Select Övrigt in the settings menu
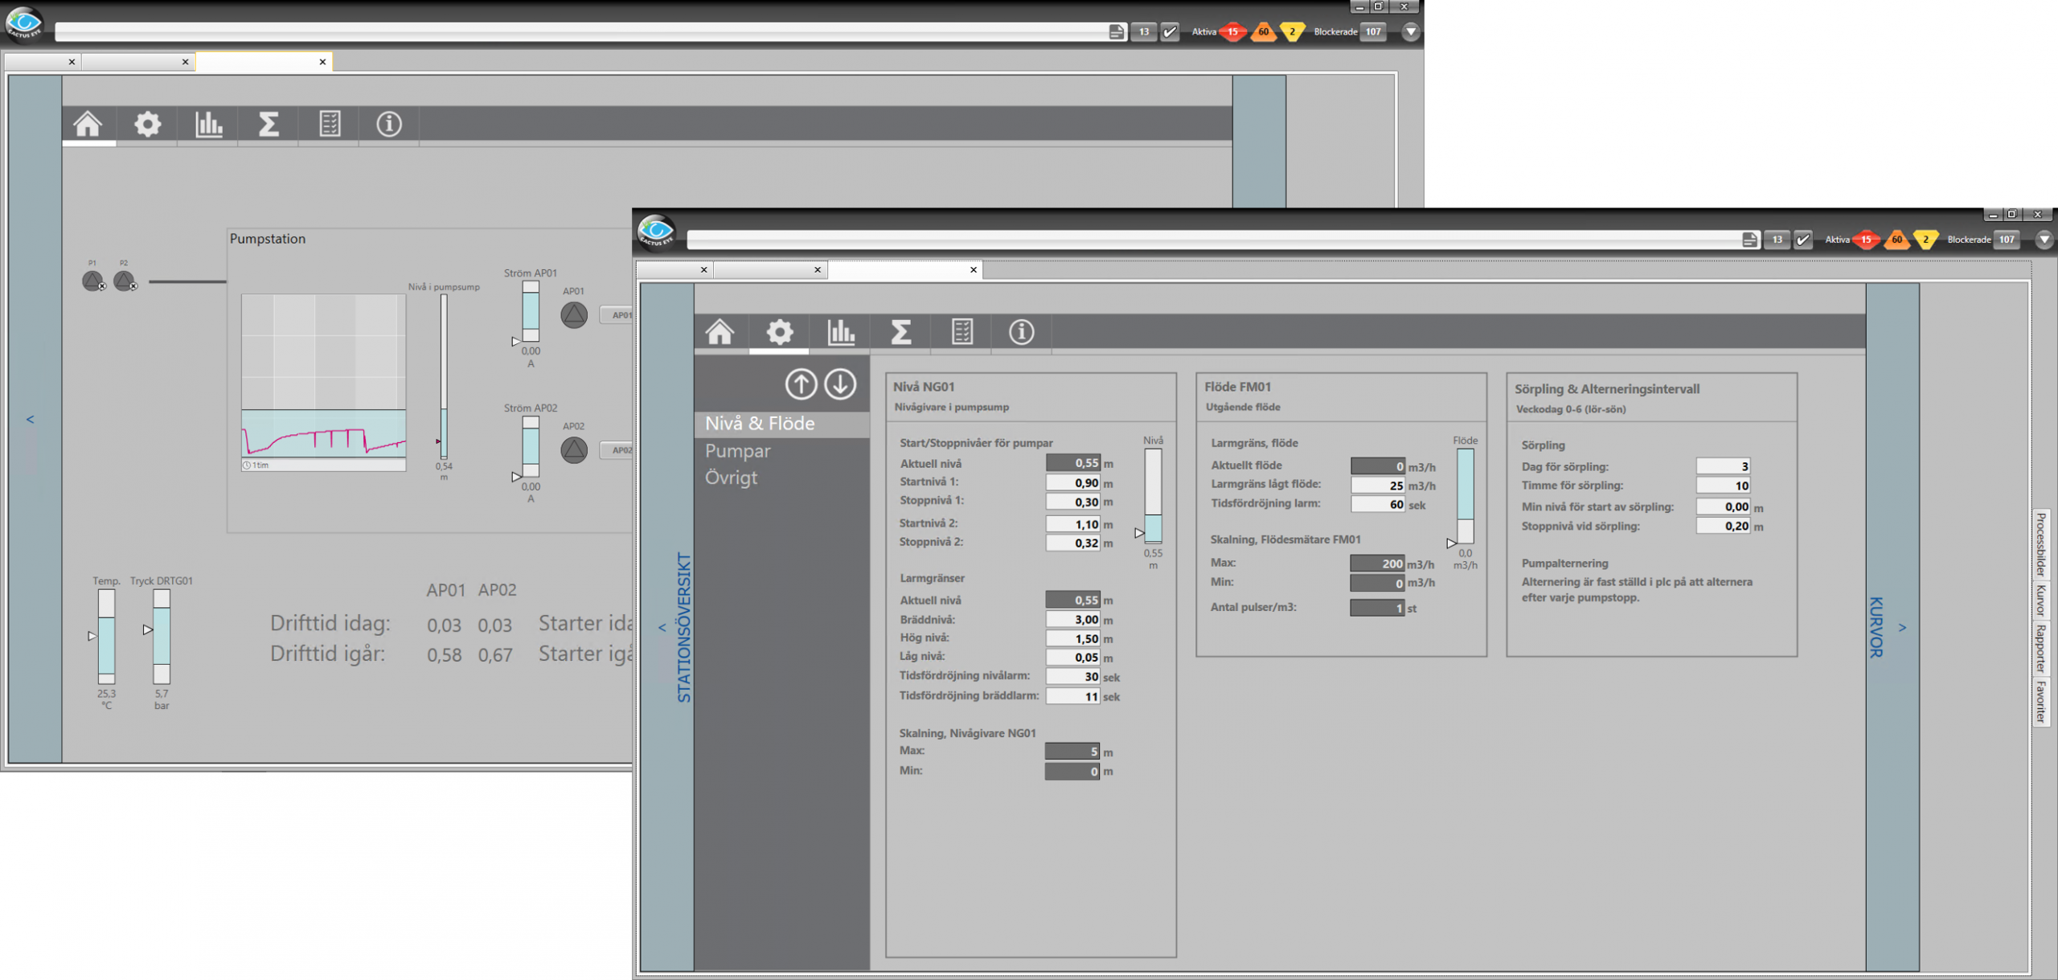The width and height of the screenshot is (2058, 980). point(731,478)
